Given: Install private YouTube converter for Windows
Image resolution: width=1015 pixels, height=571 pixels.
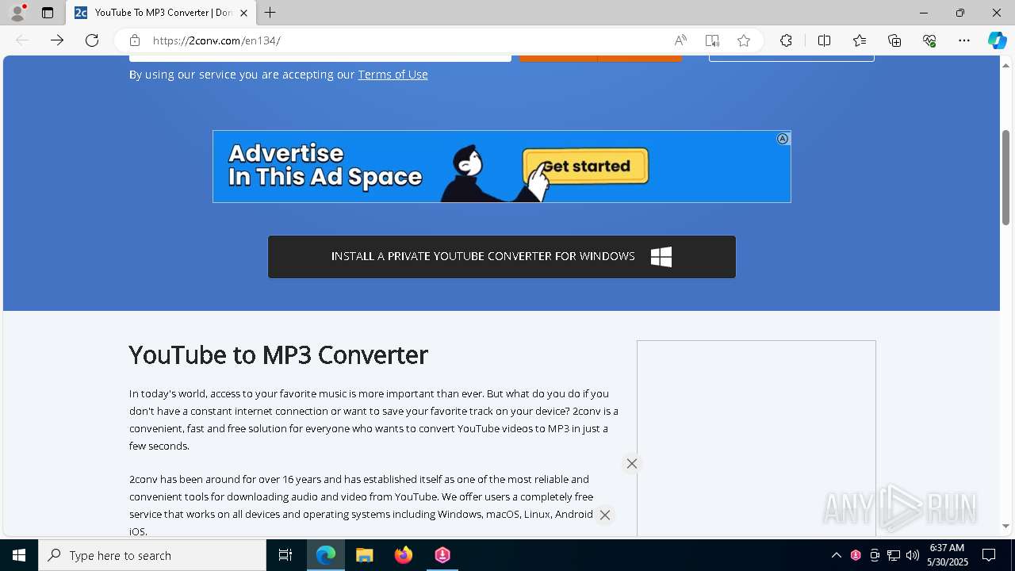Looking at the screenshot, I should [502, 257].
